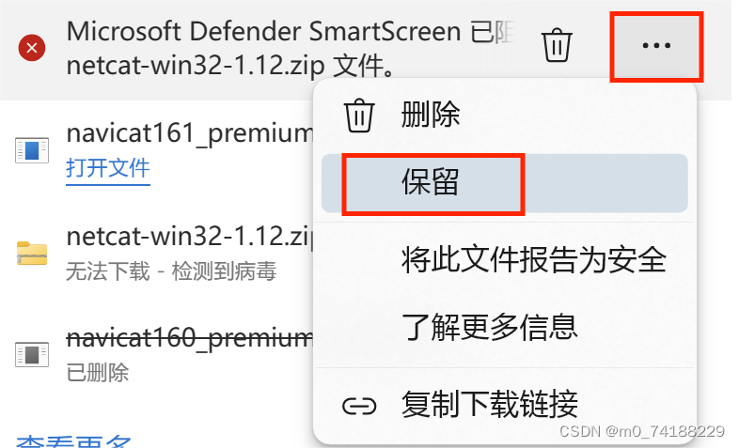
Task: Click the navicat161_premium file icon
Action: pos(32,150)
